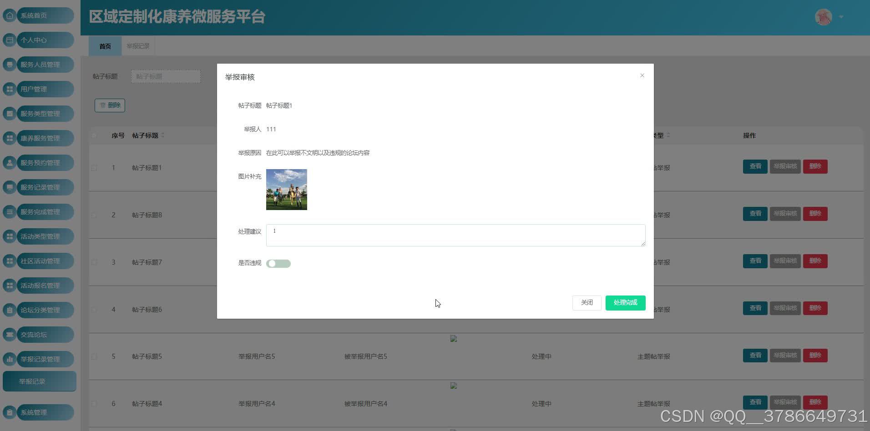Screen dimensions: 870x431
Task: Open the 图片补充 thumbnail image
Action: click(287, 190)
